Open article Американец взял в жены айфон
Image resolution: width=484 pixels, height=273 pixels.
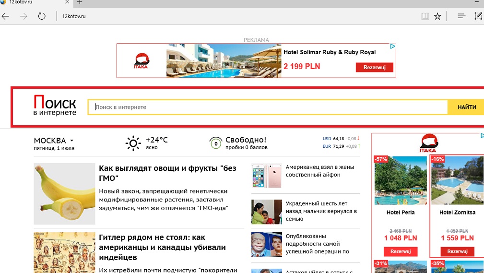click(x=319, y=171)
